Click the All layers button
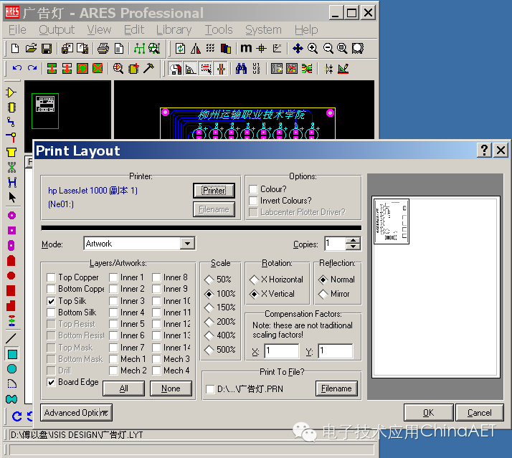Image resolution: width=512 pixels, height=458 pixels. [x=124, y=388]
